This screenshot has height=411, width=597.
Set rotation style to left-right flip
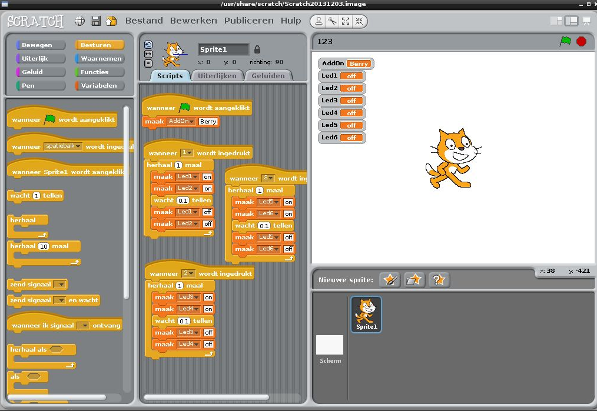click(x=148, y=54)
